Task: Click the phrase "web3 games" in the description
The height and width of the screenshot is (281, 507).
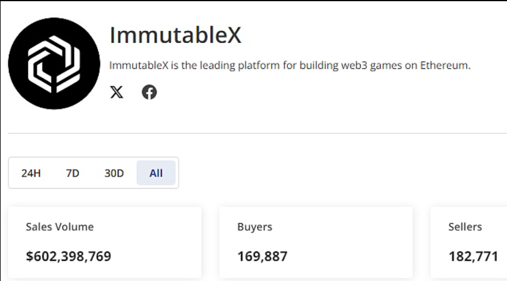Action: click(358, 65)
